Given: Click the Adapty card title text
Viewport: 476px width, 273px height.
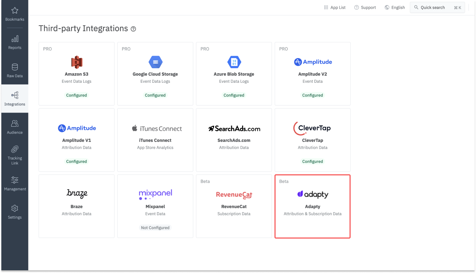Looking at the screenshot, I should click(x=313, y=206).
